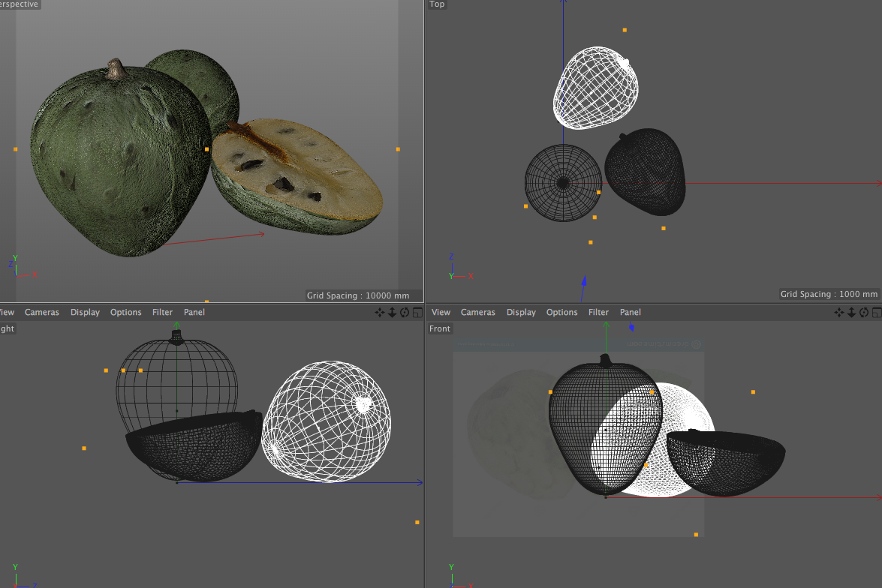
Task: Click the pan/move camera icon in Right viewport
Action: click(x=379, y=313)
